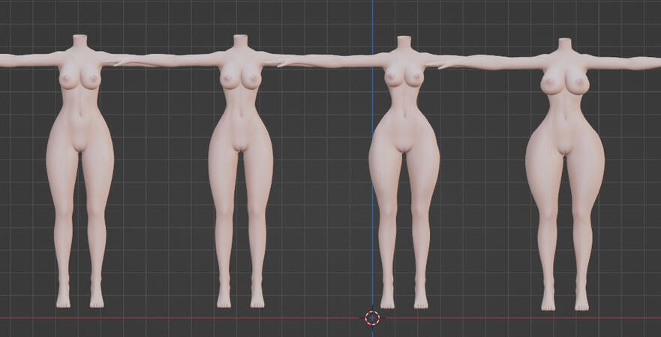The width and height of the screenshot is (661, 337).
Task: Click empty grid between first and second models' legs
Action: pyautogui.click(x=159, y=225)
